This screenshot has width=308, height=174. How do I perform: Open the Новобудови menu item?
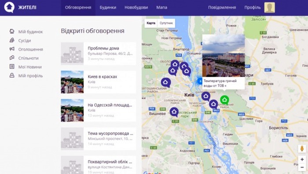pyautogui.click(x=136, y=7)
